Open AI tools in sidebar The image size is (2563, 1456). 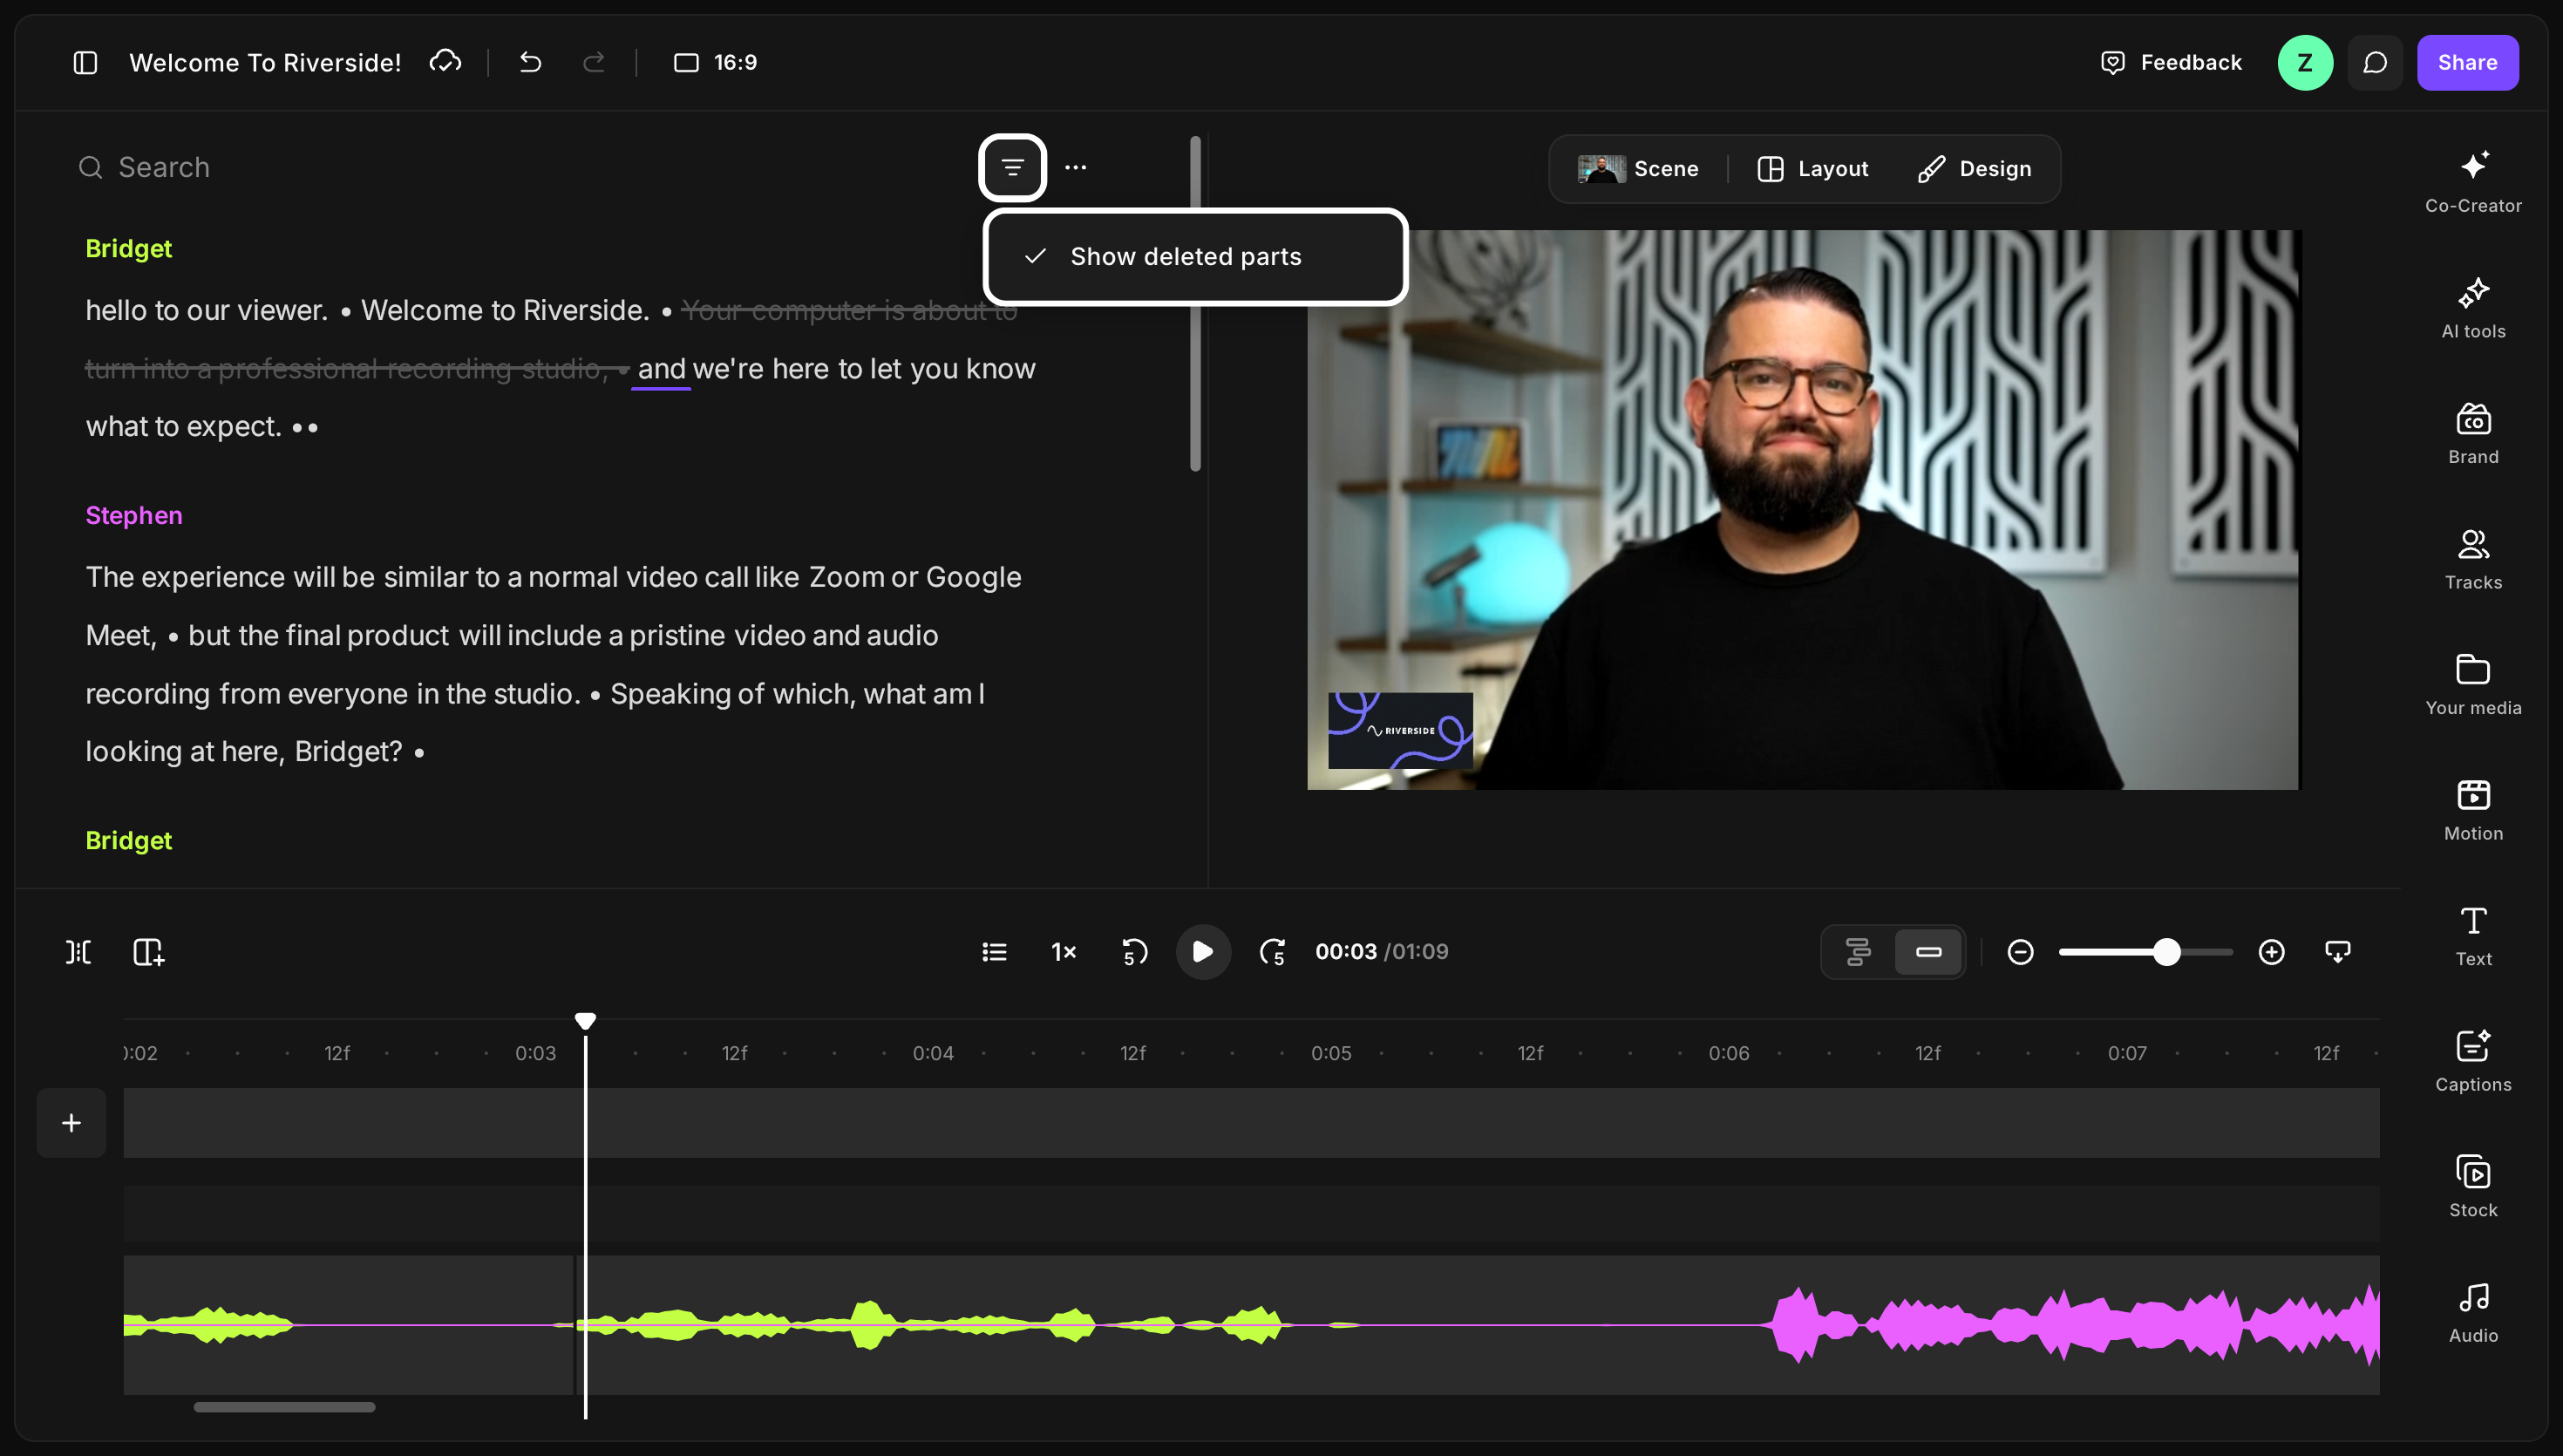tap(2473, 308)
